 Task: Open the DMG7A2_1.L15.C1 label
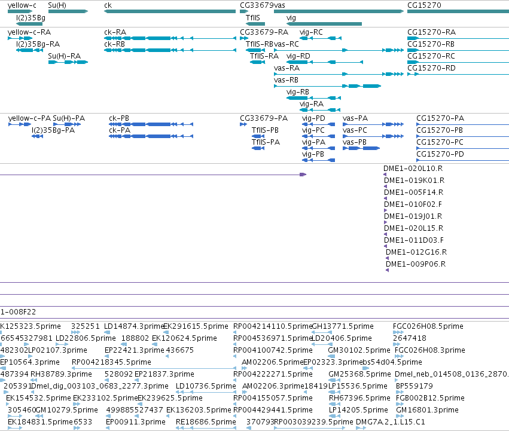[391, 422]
